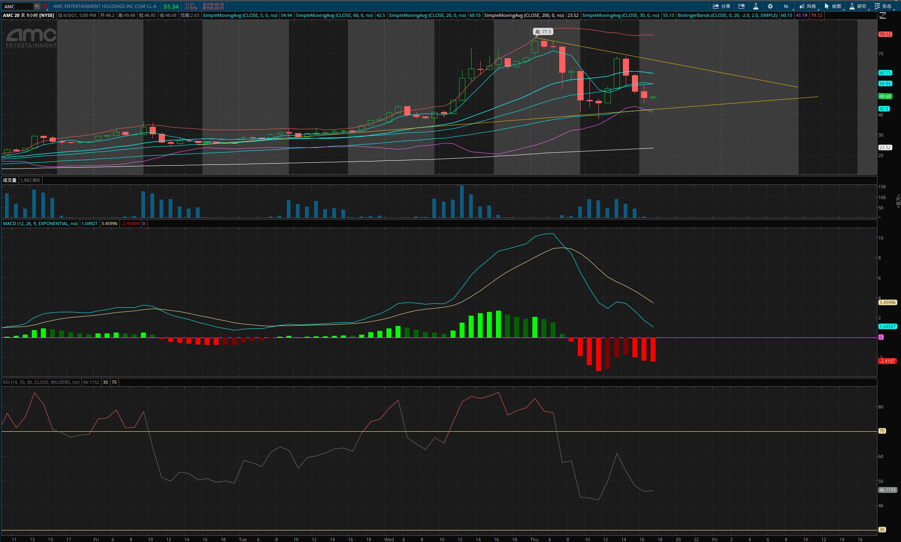Open the 分享 (Share) menu

click(722, 6)
